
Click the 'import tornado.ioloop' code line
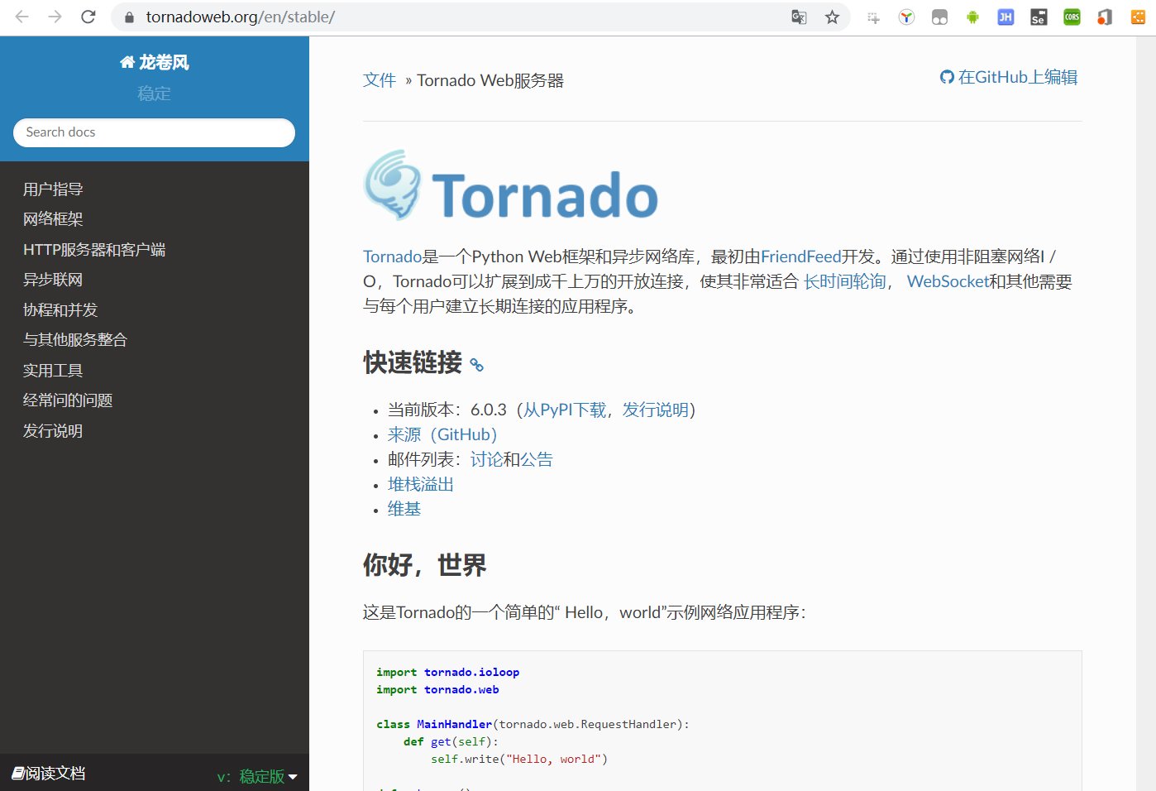tap(448, 672)
